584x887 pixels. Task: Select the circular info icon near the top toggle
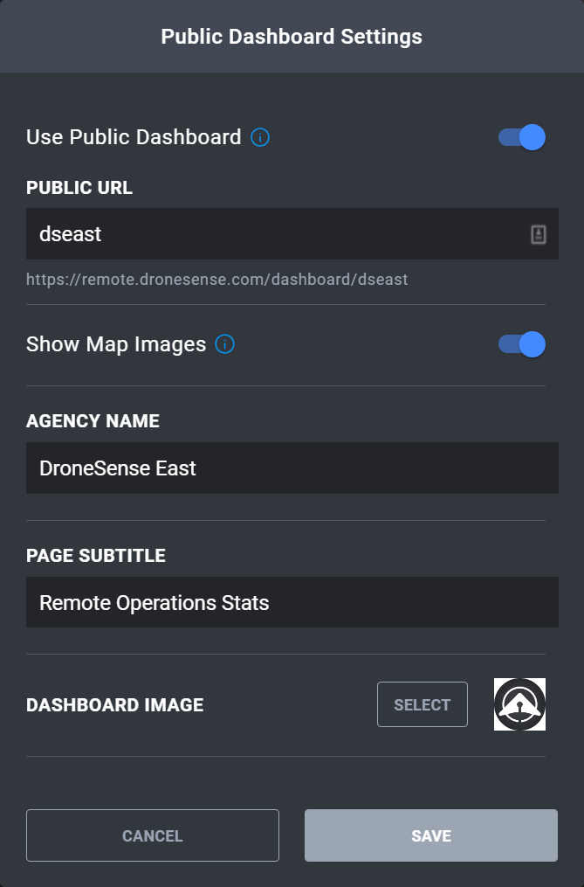pyautogui.click(x=259, y=137)
